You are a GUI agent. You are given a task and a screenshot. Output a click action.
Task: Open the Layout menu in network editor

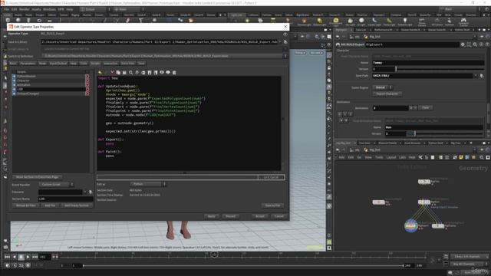[391, 157]
